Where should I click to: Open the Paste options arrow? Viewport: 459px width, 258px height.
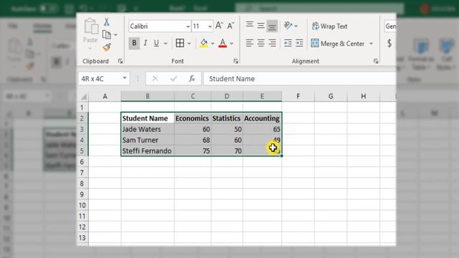(90, 49)
